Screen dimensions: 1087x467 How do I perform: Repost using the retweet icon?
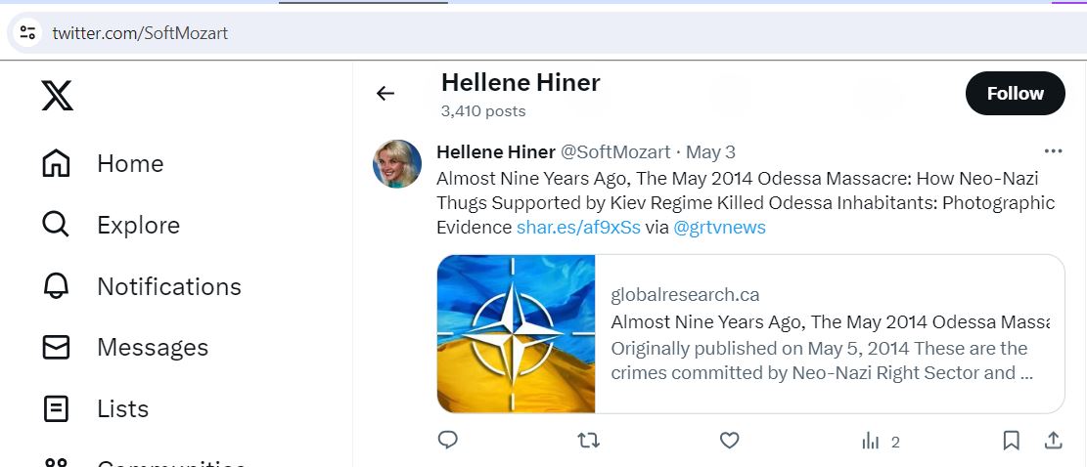[x=589, y=440]
